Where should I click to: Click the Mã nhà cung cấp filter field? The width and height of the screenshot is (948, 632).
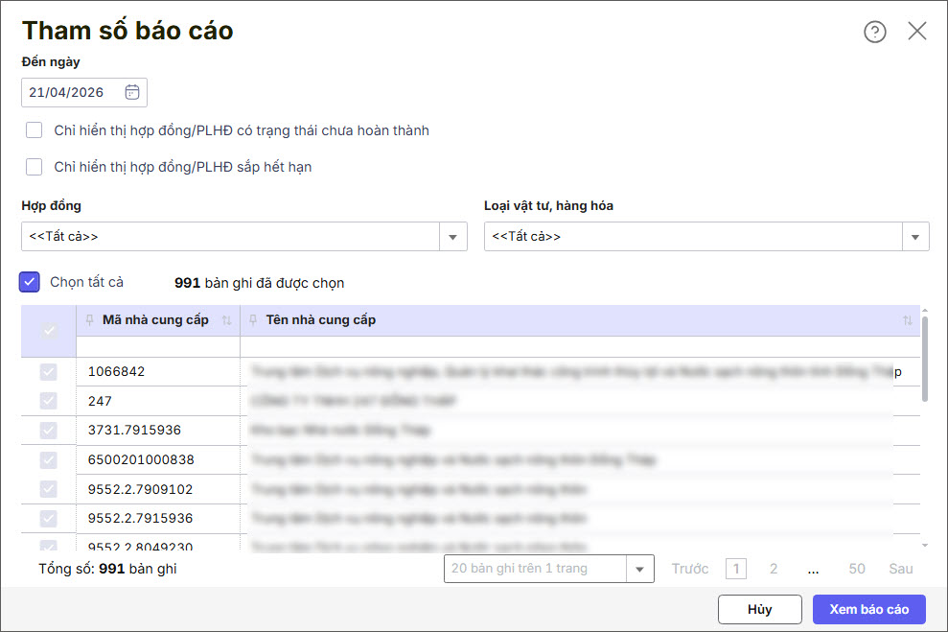click(157, 346)
